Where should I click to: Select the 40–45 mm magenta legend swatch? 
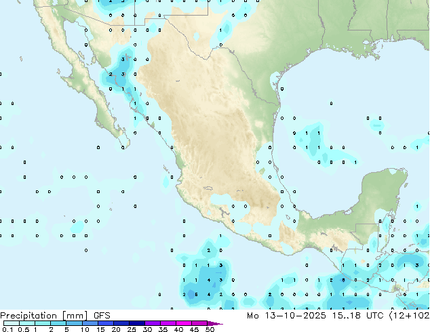[184, 323]
